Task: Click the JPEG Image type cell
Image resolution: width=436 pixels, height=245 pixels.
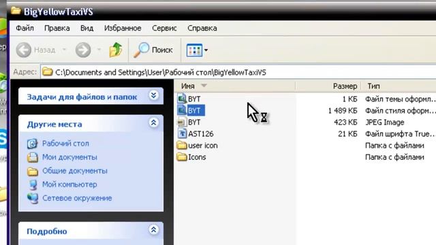Action: coord(384,122)
